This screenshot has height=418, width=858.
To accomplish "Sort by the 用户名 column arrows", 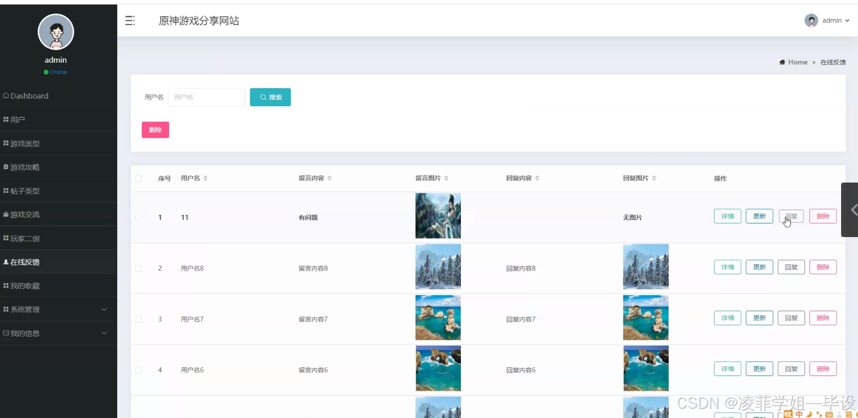I will pos(205,178).
